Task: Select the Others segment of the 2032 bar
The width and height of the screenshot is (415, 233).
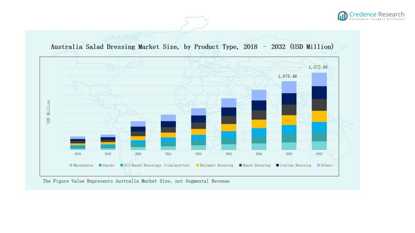Action: tap(319, 79)
